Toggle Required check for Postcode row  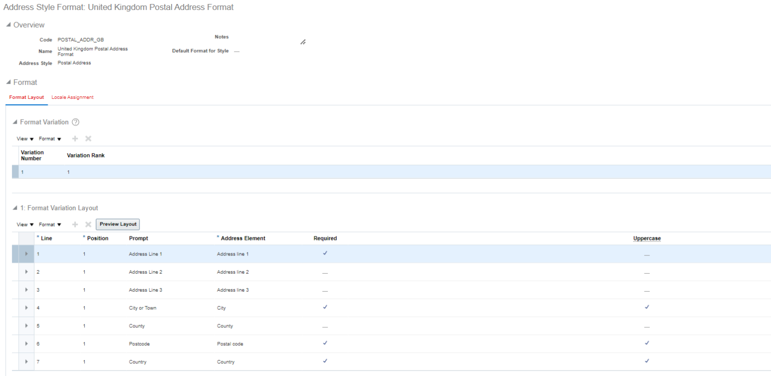(x=325, y=343)
